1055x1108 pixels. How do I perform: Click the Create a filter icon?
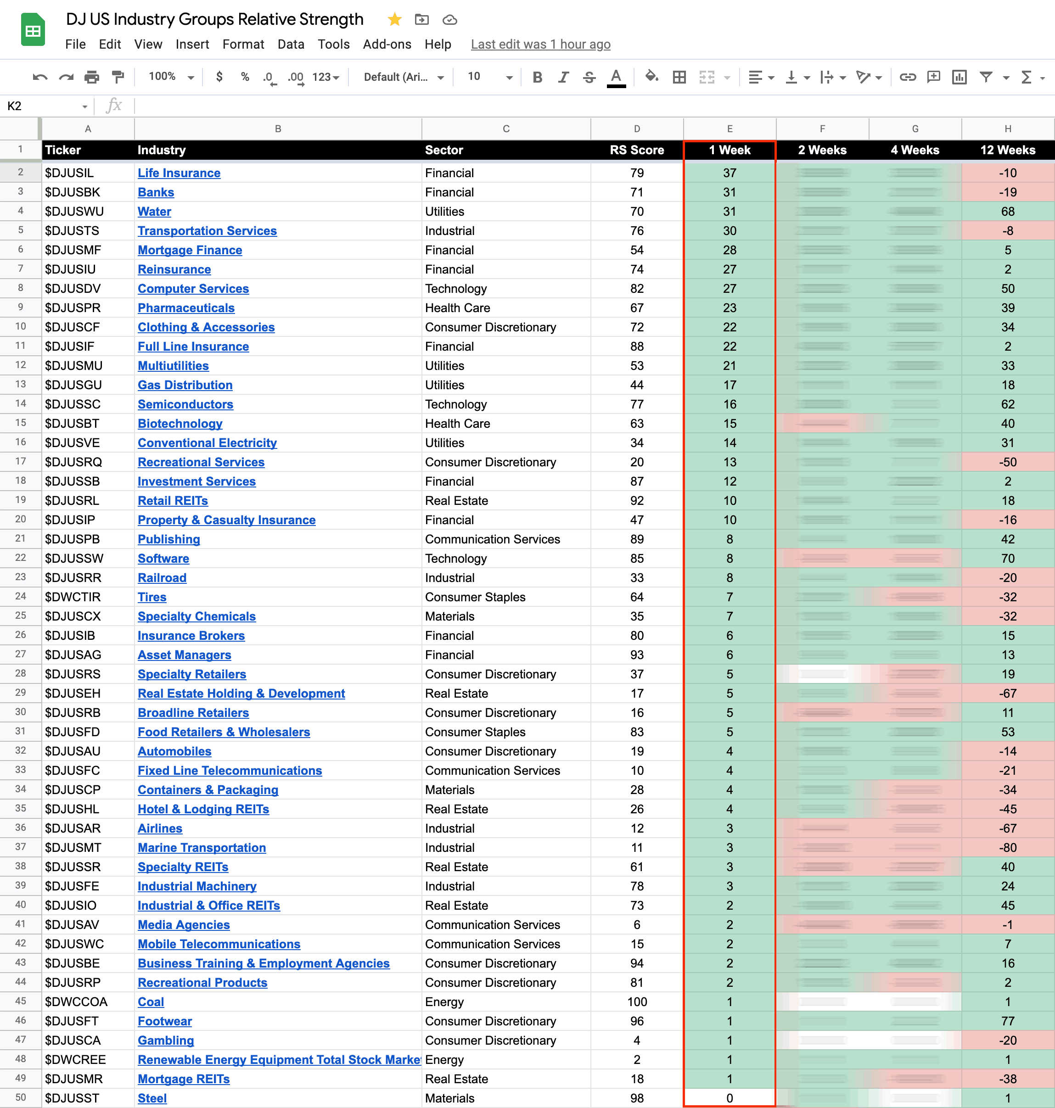point(986,77)
